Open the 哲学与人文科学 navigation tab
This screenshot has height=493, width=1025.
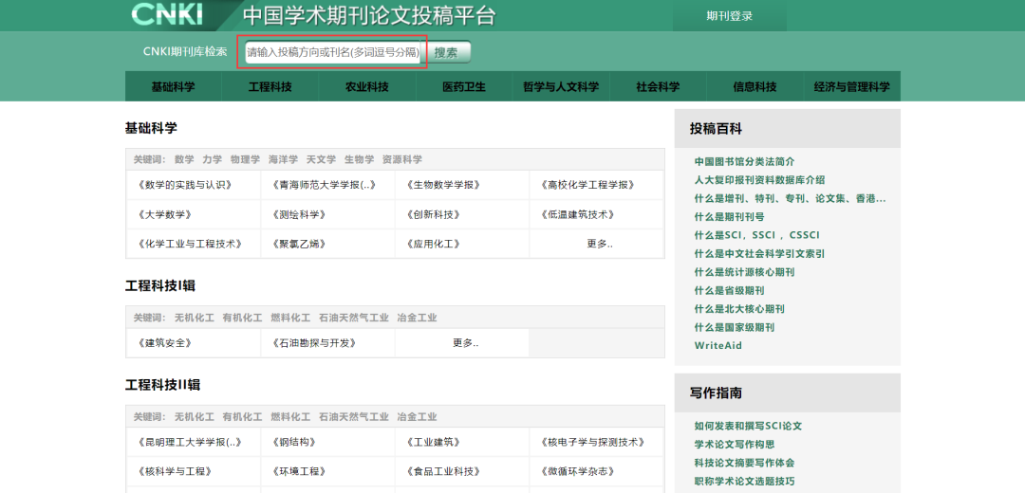pyautogui.click(x=561, y=87)
